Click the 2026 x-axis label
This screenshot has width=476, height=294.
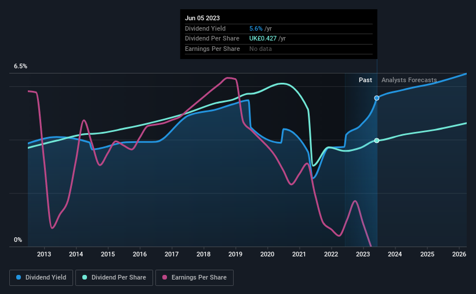tap(459, 254)
